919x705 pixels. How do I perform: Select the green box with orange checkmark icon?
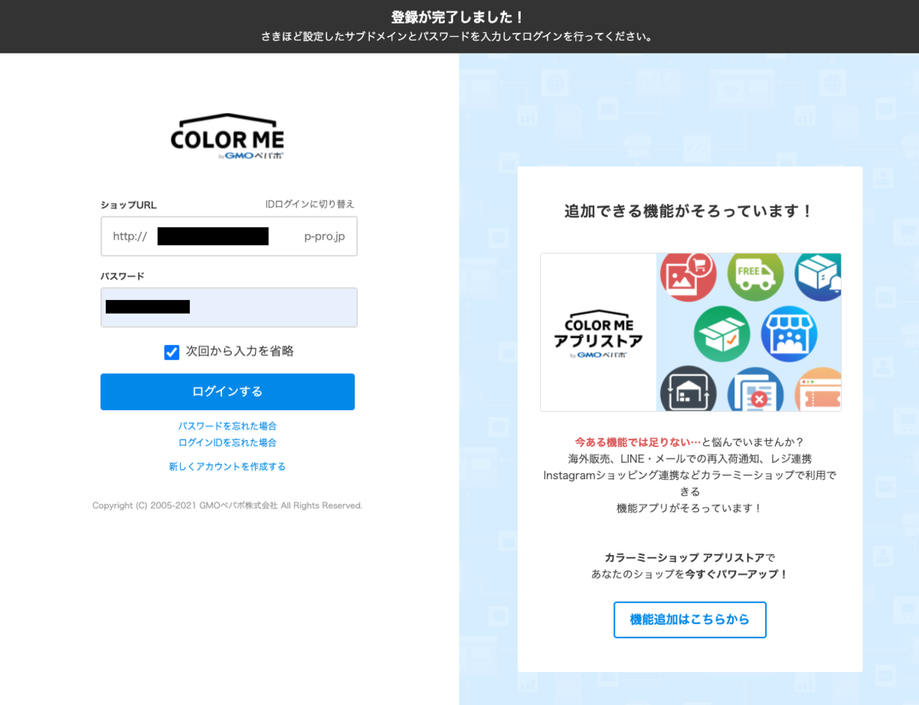(x=721, y=333)
